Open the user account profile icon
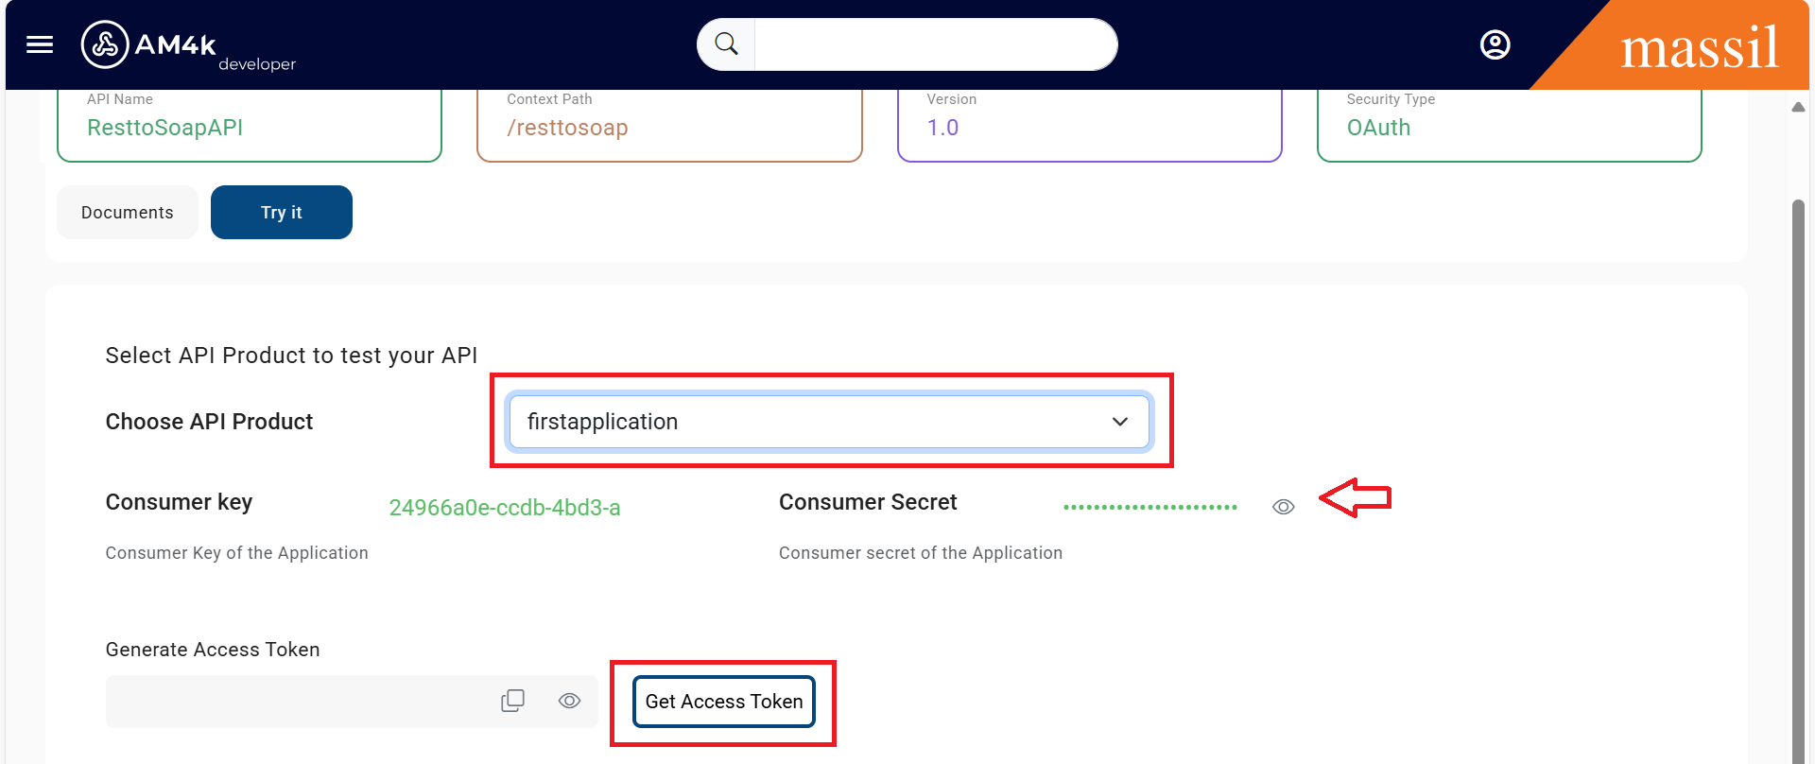Image resolution: width=1815 pixels, height=764 pixels. click(1495, 44)
